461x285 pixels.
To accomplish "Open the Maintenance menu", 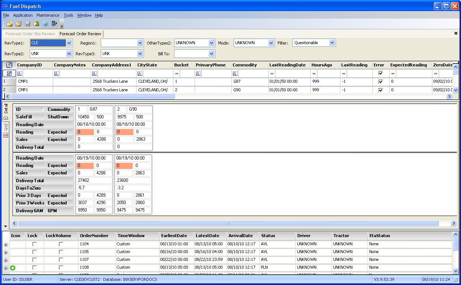I will 48,15.
